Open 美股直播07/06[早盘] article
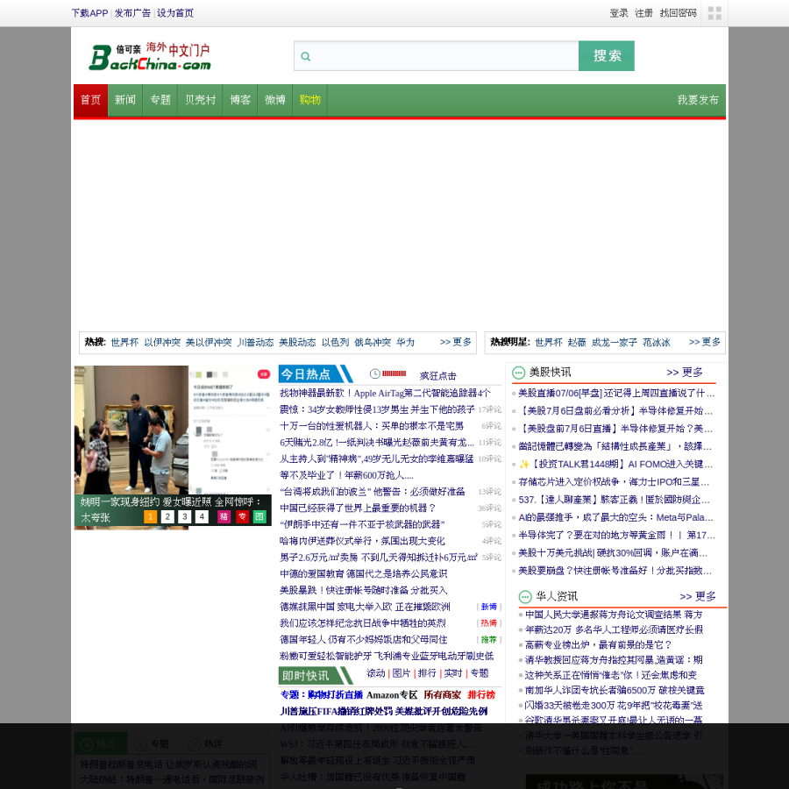This screenshot has width=789, height=789. pos(616,393)
